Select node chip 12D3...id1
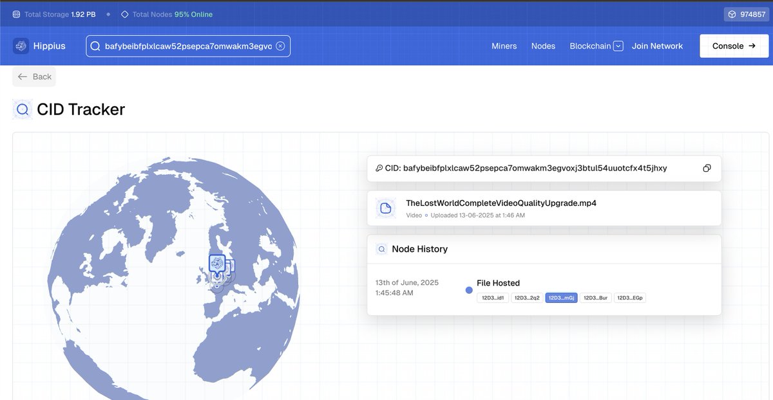The width and height of the screenshot is (773, 400). pos(493,298)
